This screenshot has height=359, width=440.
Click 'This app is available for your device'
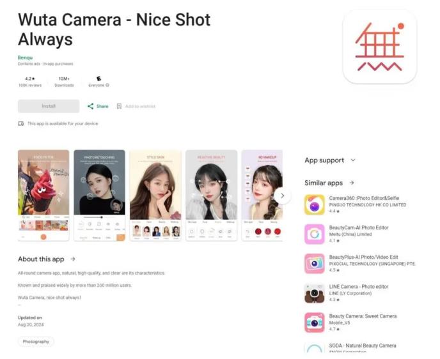coord(63,123)
